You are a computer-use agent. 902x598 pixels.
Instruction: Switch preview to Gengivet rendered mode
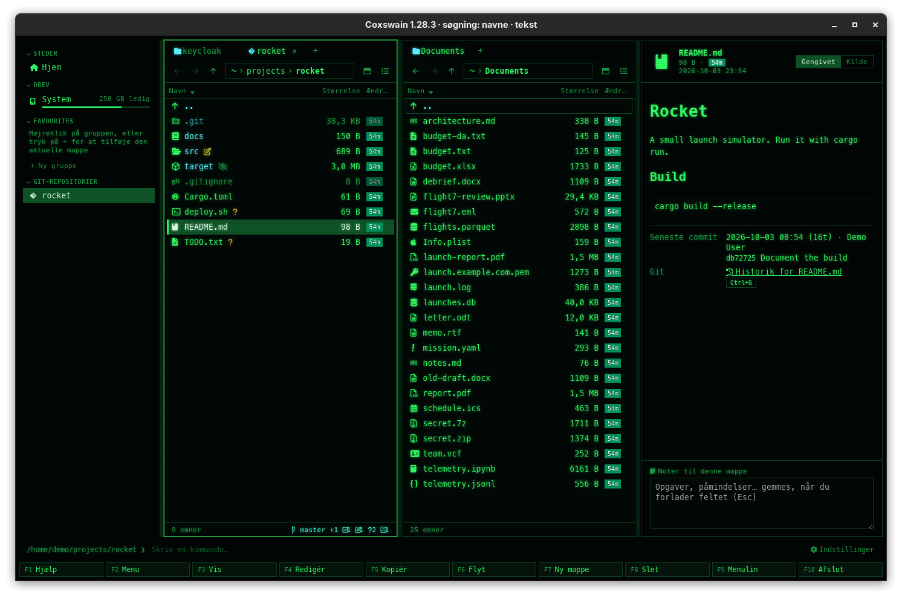[818, 62]
